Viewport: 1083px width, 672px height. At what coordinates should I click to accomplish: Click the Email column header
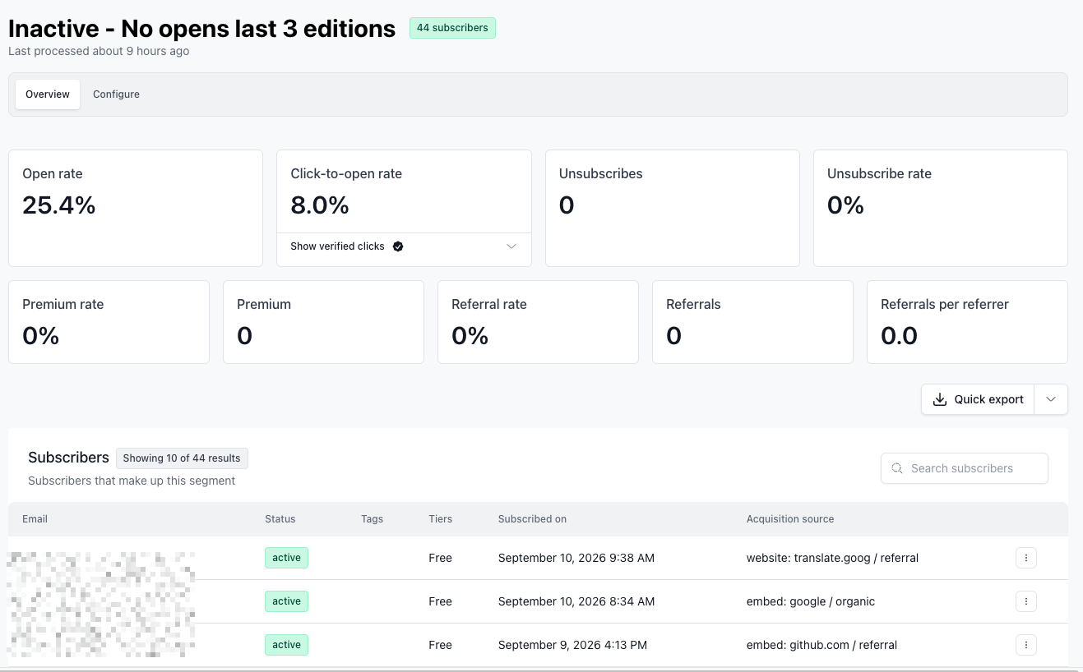tap(35, 519)
